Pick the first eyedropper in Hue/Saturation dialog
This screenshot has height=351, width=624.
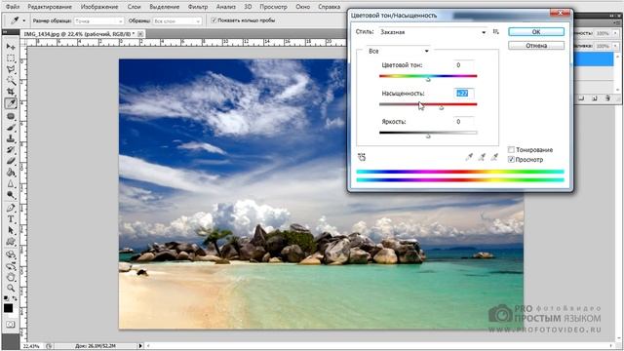469,157
